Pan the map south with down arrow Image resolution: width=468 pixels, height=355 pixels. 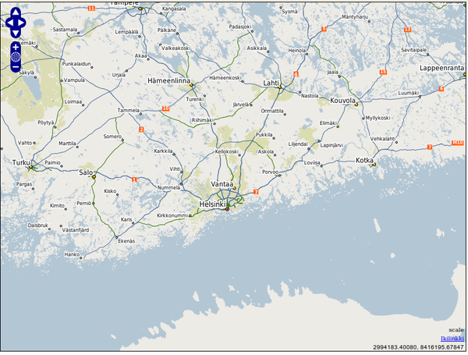[x=16, y=33]
